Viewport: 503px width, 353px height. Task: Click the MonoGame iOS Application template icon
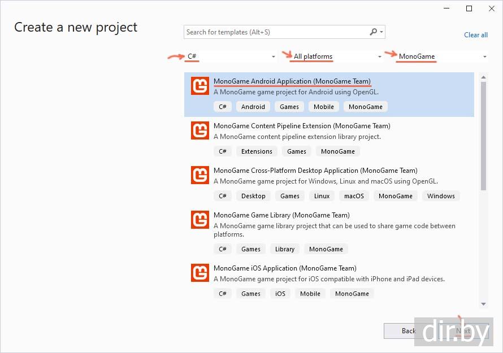200,273
